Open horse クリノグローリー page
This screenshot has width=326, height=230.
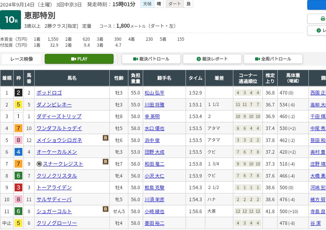tap(57, 223)
